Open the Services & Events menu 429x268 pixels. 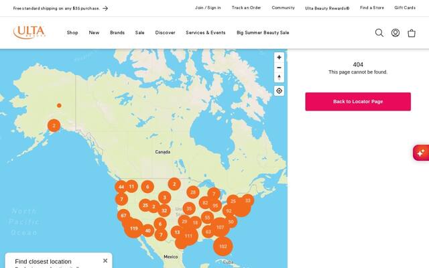pos(206,33)
